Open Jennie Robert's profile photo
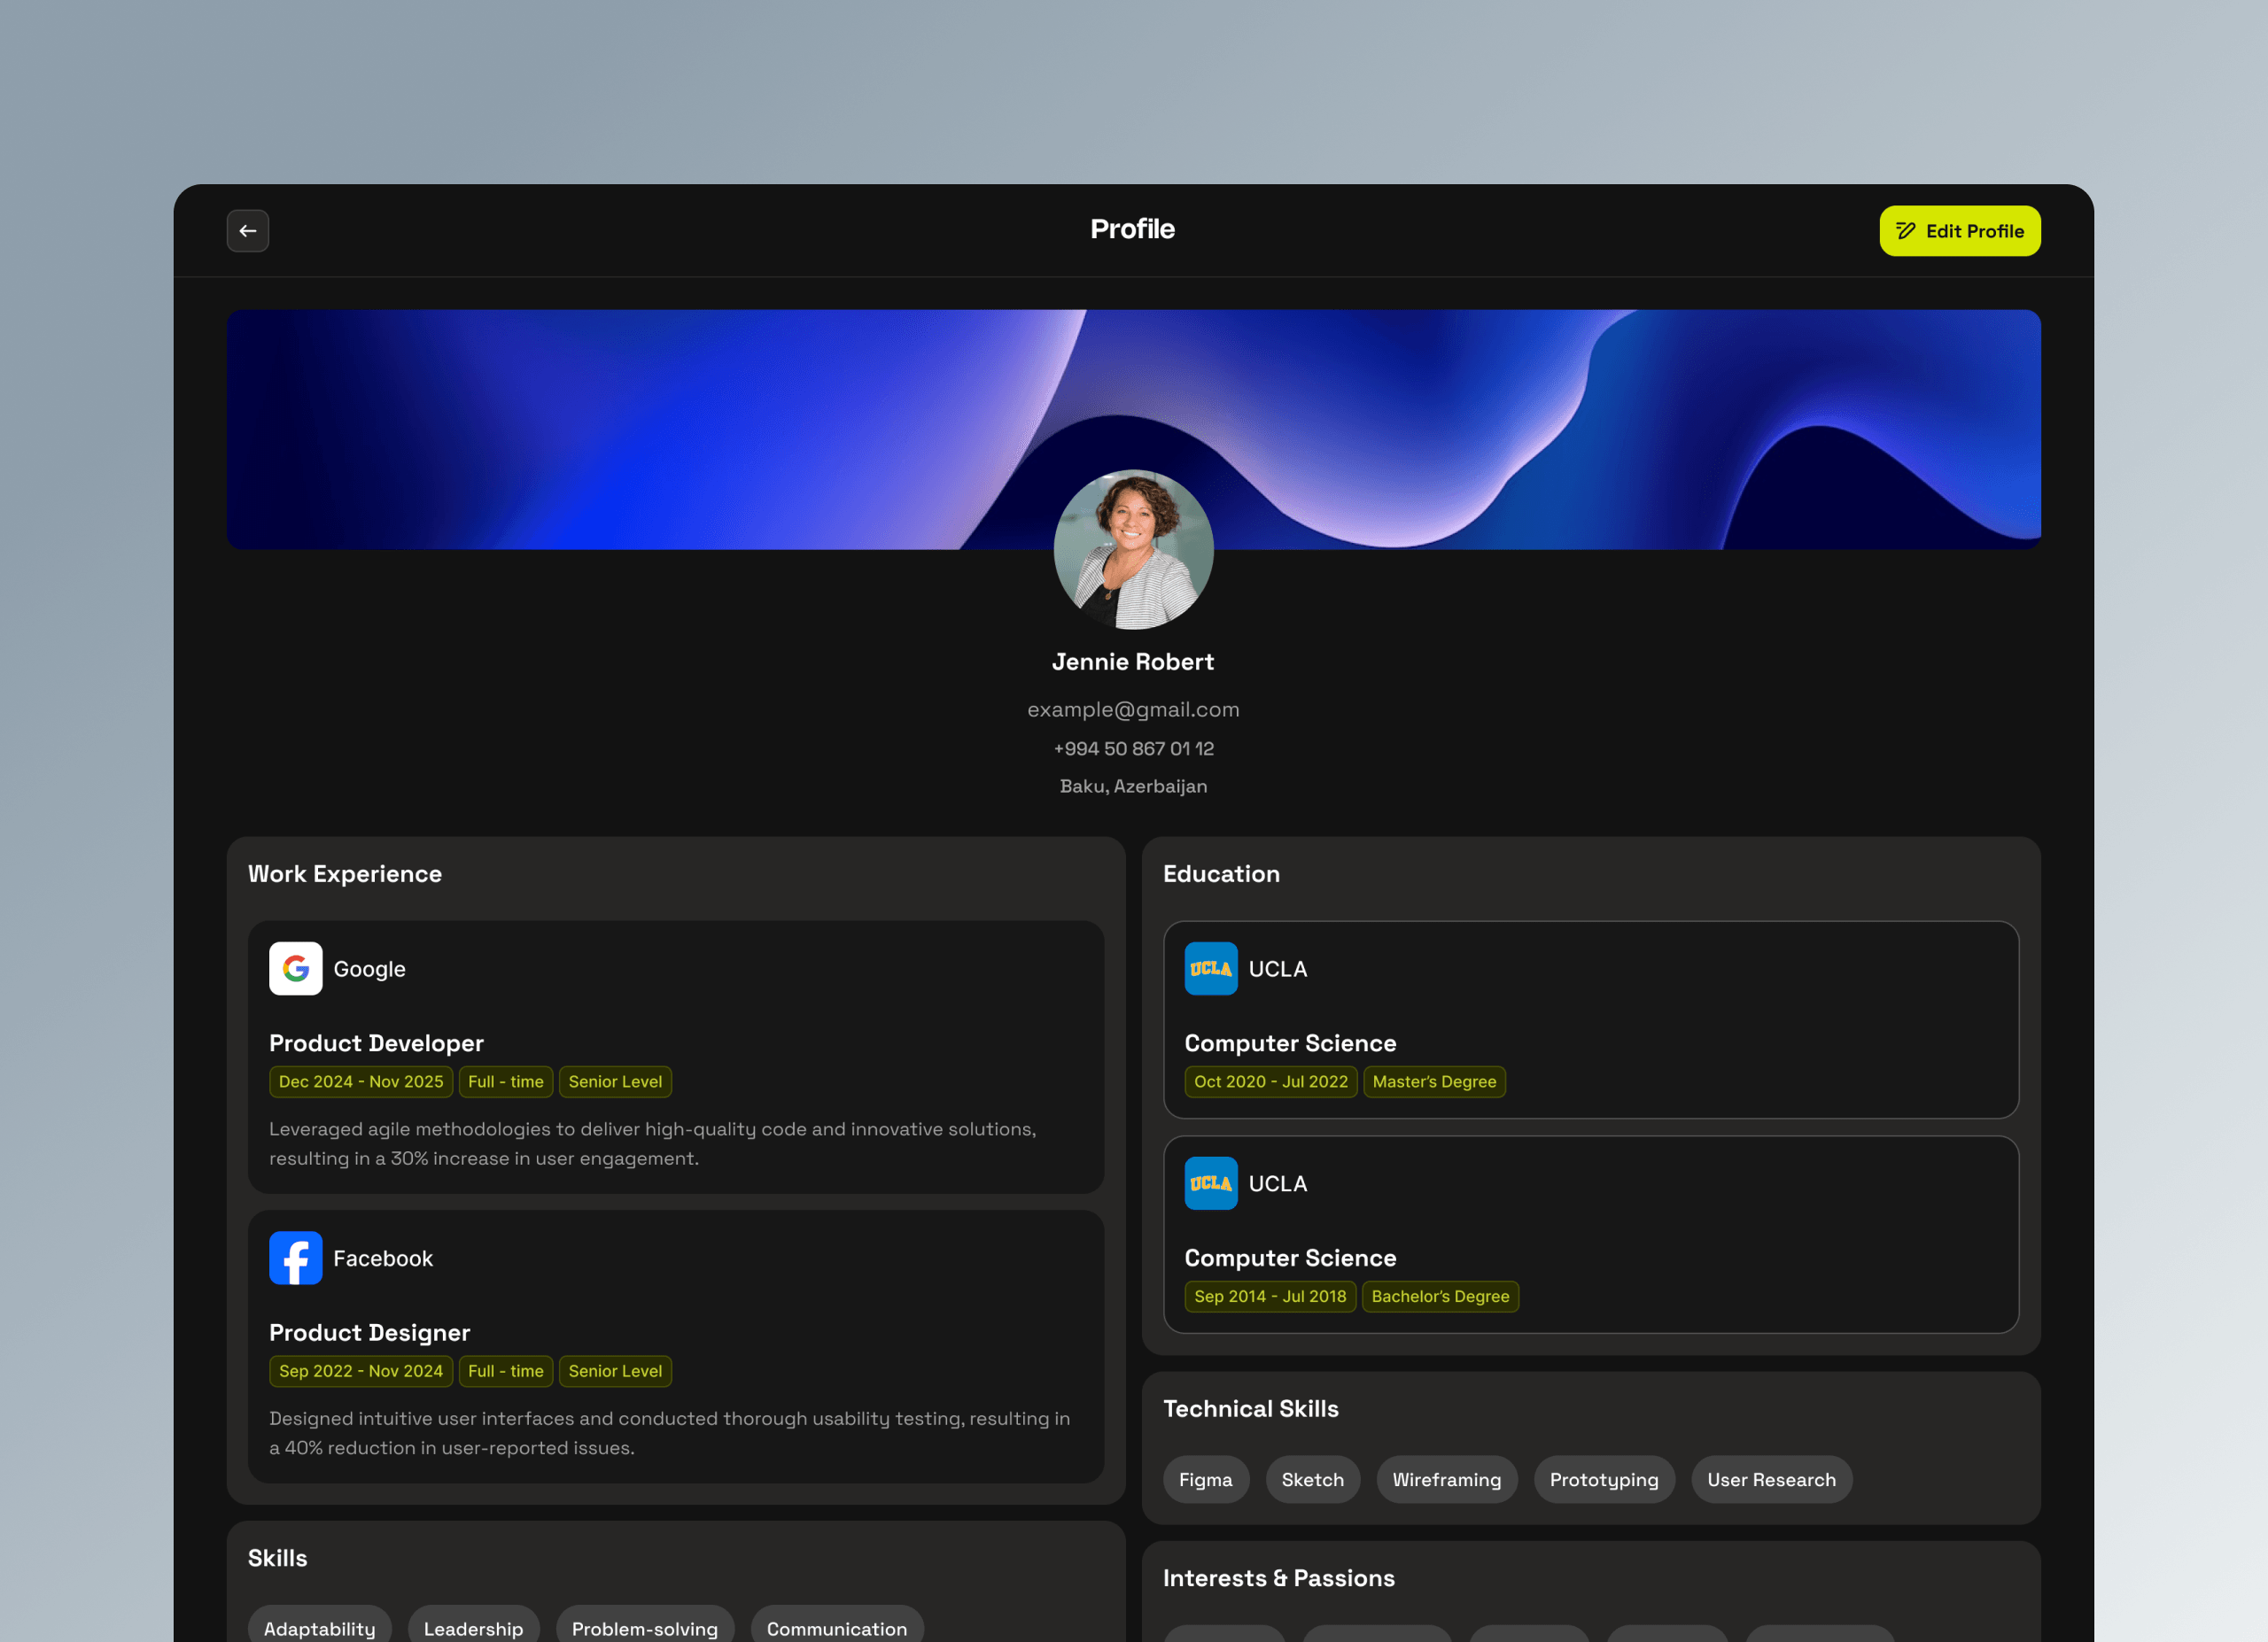 (x=1133, y=550)
